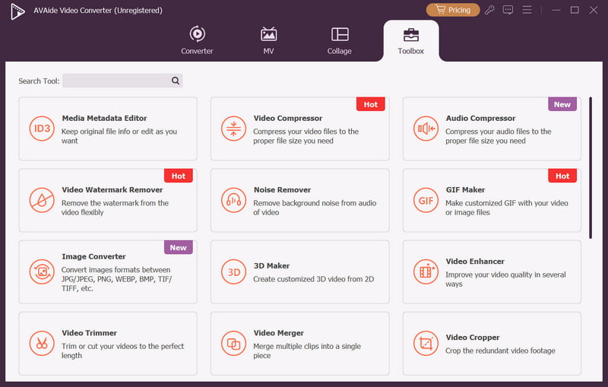Viewport: 608px width, 387px height.
Task: Click the ID3 Media Metadata Editor icon
Action: point(42,128)
